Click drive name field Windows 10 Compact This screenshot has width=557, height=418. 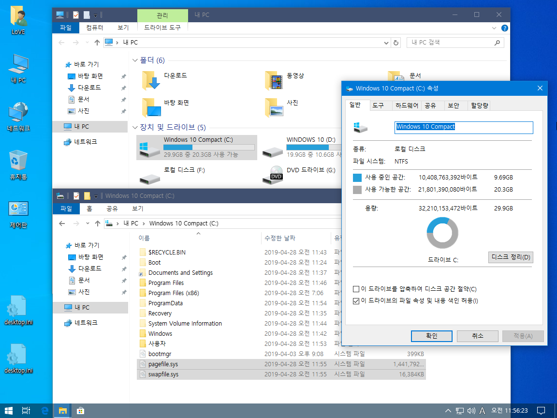(x=464, y=128)
